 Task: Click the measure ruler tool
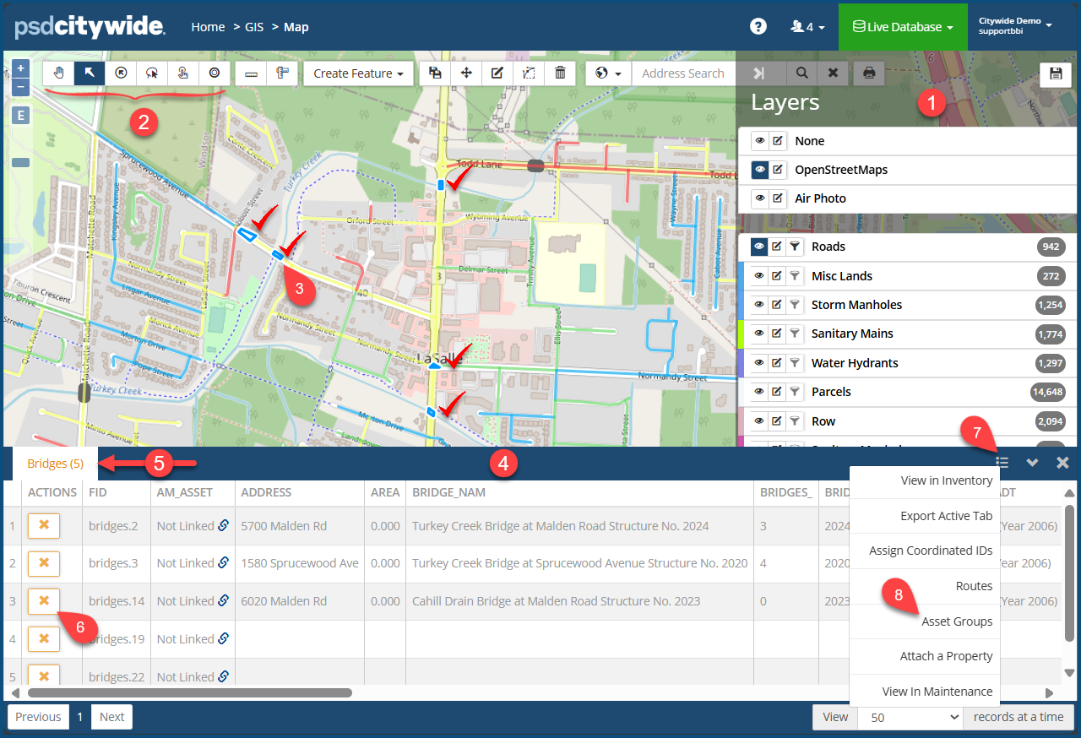coord(251,73)
